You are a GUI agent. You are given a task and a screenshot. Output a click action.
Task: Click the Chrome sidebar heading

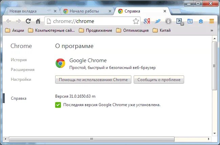coord(21,46)
